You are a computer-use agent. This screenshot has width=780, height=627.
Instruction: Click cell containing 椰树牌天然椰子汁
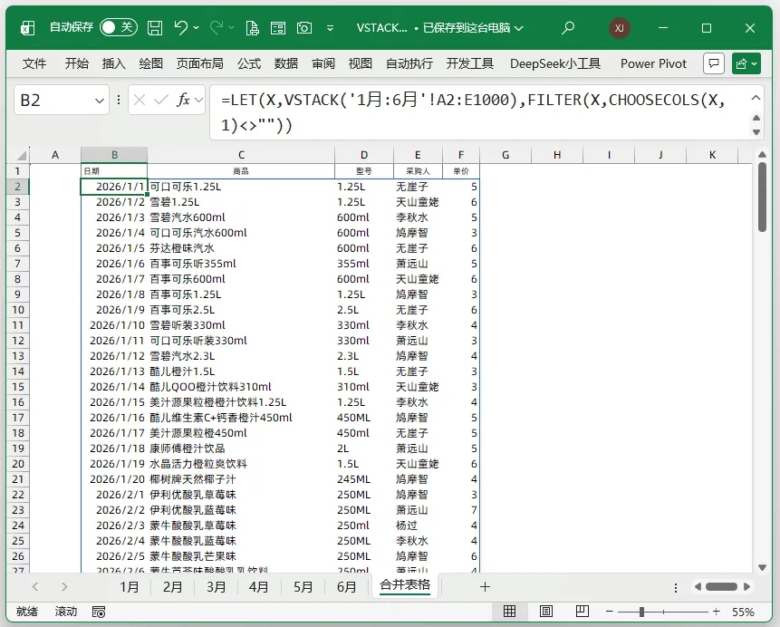tap(241, 479)
